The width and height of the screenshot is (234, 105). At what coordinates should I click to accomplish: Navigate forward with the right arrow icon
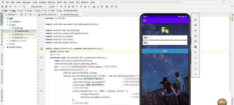(x=19, y=7)
